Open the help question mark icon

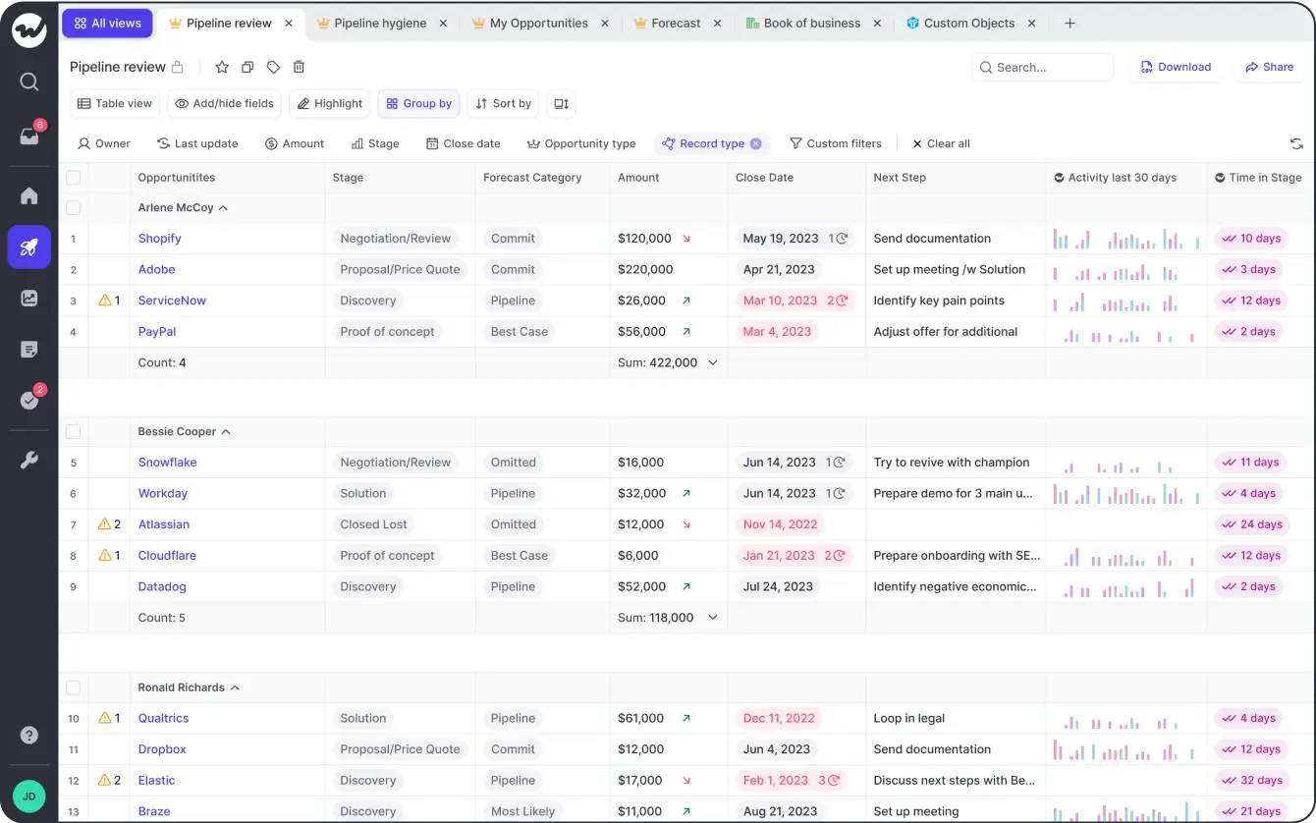pyautogui.click(x=28, y=736)
